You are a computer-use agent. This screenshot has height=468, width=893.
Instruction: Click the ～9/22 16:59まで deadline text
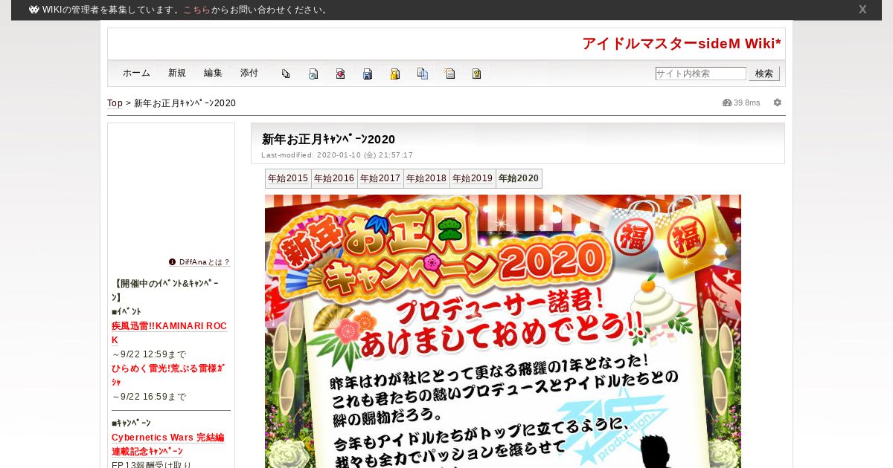pos(149,397)
